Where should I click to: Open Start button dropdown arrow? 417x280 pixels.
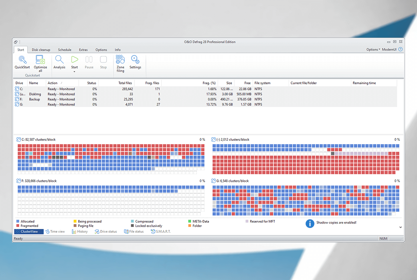(x=75, y=72)
